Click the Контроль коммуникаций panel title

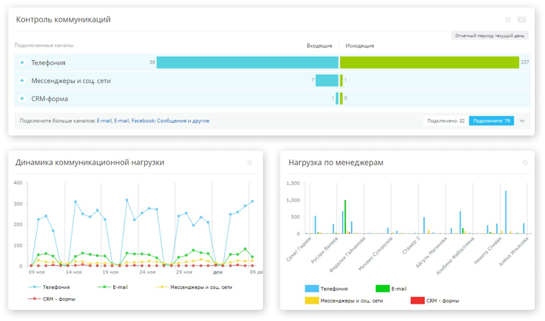pyautogui.click(x=63, y=19)
